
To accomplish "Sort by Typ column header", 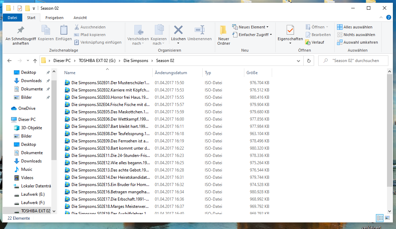I will click(x=223, y=73).
